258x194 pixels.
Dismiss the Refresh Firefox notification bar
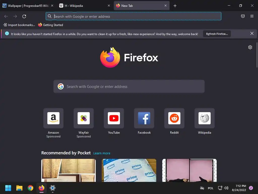[252, 34]
